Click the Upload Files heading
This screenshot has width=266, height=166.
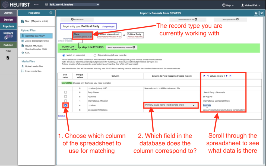pos(28,30)
